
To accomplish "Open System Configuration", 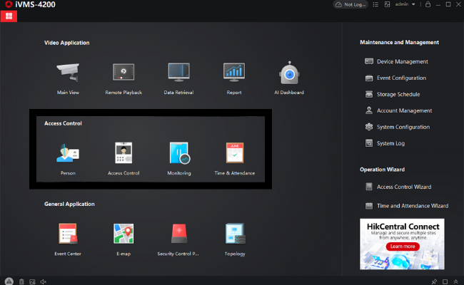I will 398,127.
